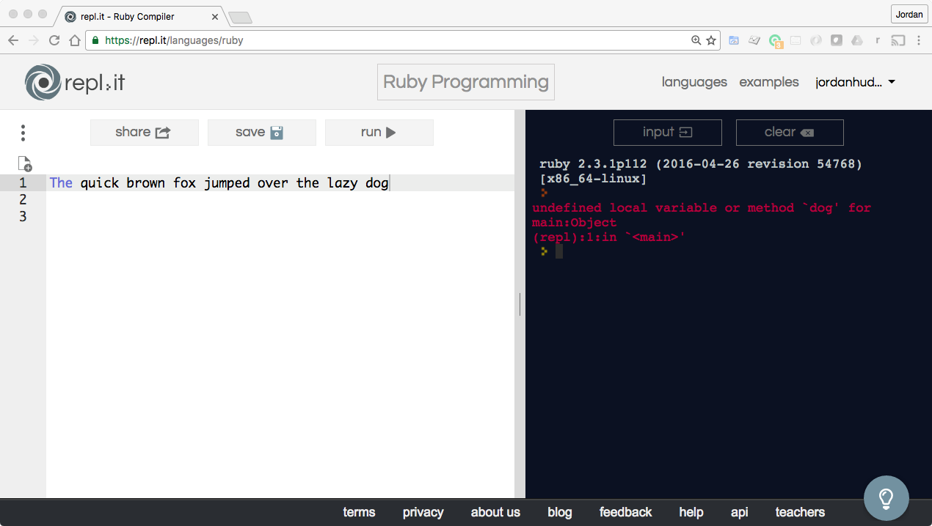The height and width of the screenshot is (526, 932).
Task: Click the new file icon
Action: pyautogui.click(x=25, y=163)
